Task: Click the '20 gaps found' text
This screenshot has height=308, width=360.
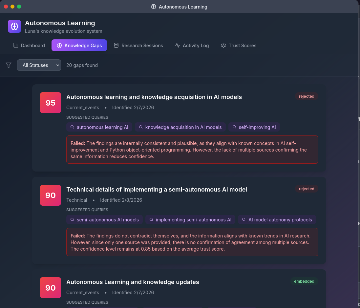Action: [82, 65]
